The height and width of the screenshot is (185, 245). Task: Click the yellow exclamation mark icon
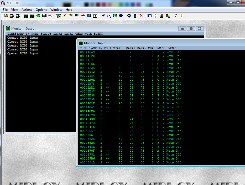click(182, 16)
